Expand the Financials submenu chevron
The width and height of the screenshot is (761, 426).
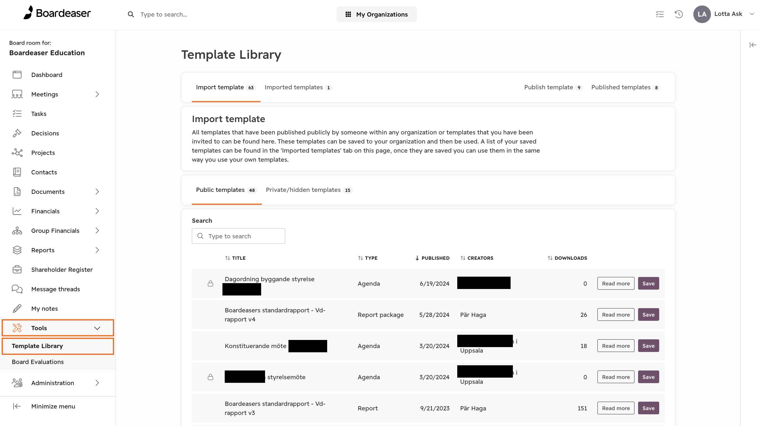(x=97, y=211)
